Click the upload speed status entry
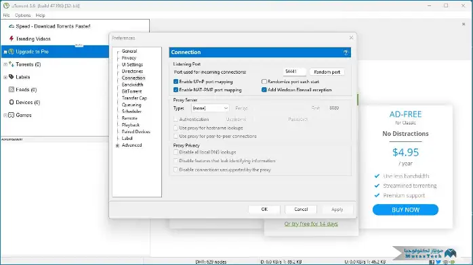The height and width of the screenshot is (265, 473). (x=365, y=262)
